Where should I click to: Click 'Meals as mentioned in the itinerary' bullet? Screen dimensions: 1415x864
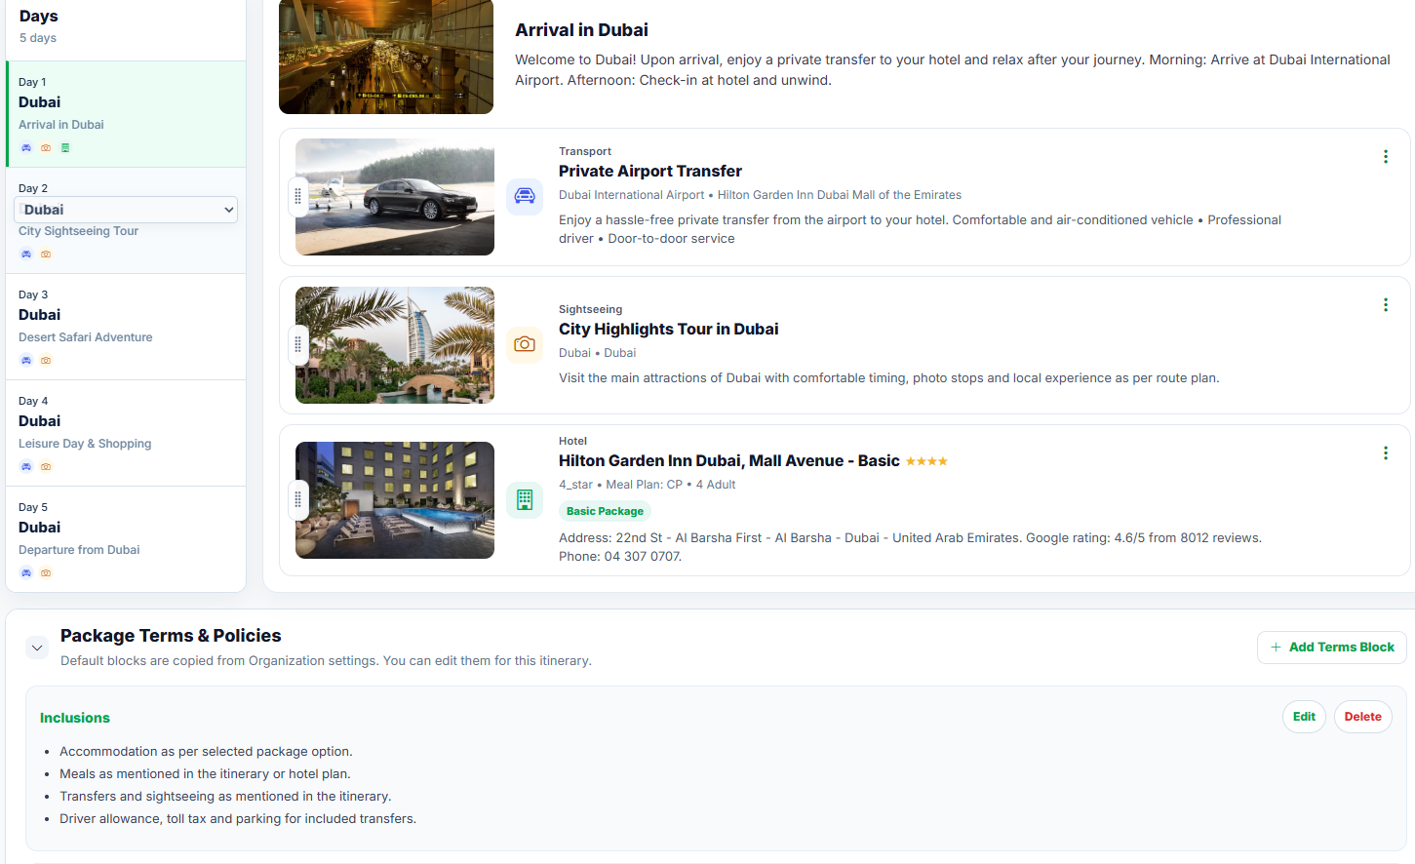205,774
